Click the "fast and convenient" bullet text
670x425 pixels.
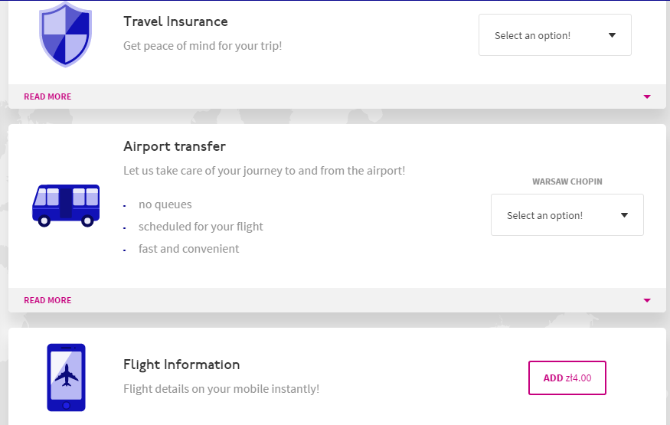[x=188, y=249]
